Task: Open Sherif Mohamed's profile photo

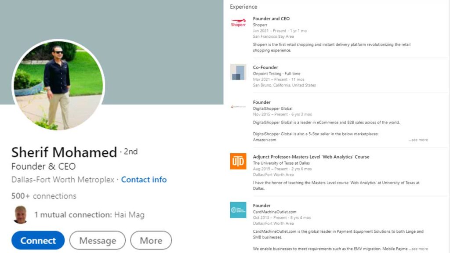Action: point(58,86)
